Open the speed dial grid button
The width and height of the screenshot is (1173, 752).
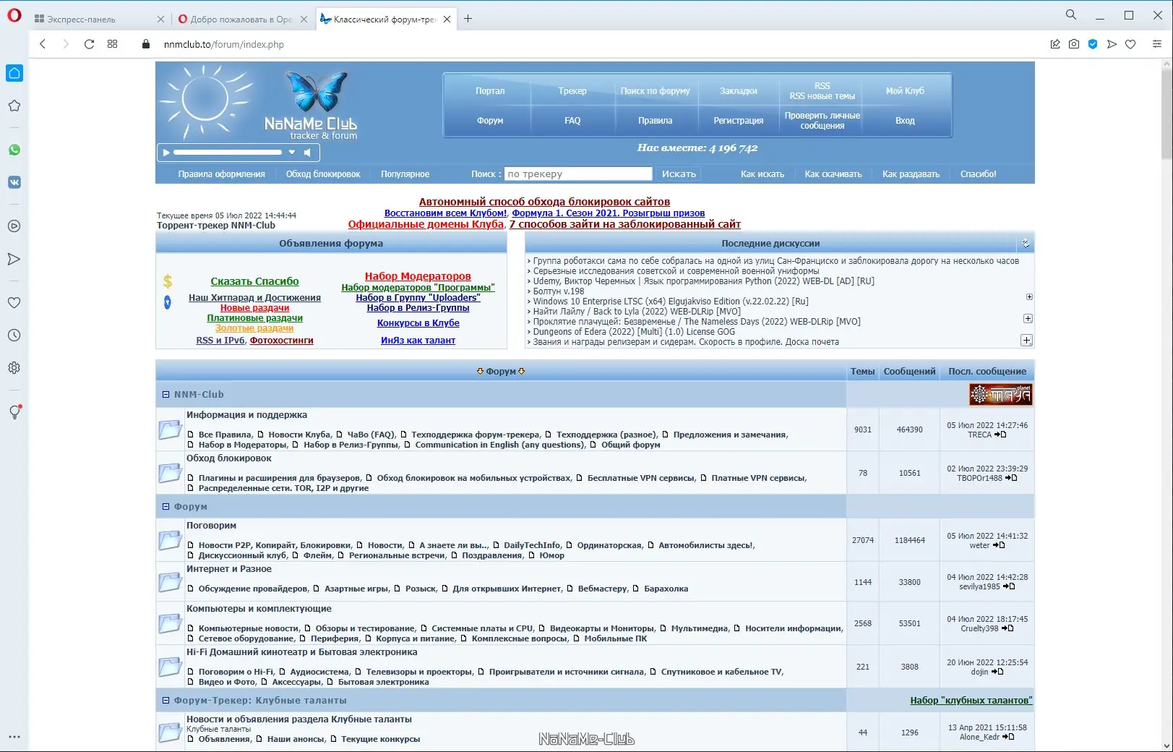[x=112, y=44]
